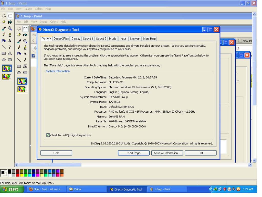The width and height of the screenshot is (262, 197).
Task: Pick the Brush tool in outer Paint toolbox
Action: [10, 35]
